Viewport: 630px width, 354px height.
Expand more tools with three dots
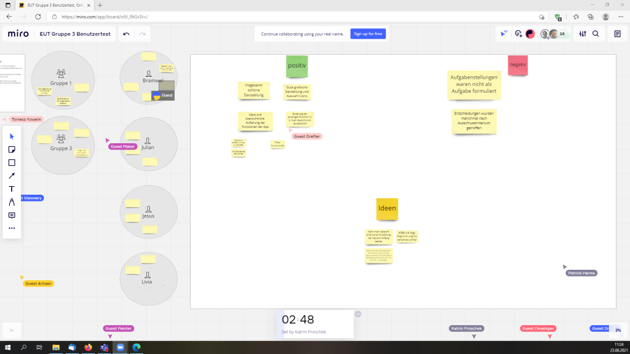click(12, 228)
